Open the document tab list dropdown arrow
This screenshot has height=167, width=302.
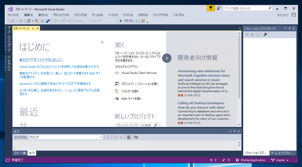240,29
